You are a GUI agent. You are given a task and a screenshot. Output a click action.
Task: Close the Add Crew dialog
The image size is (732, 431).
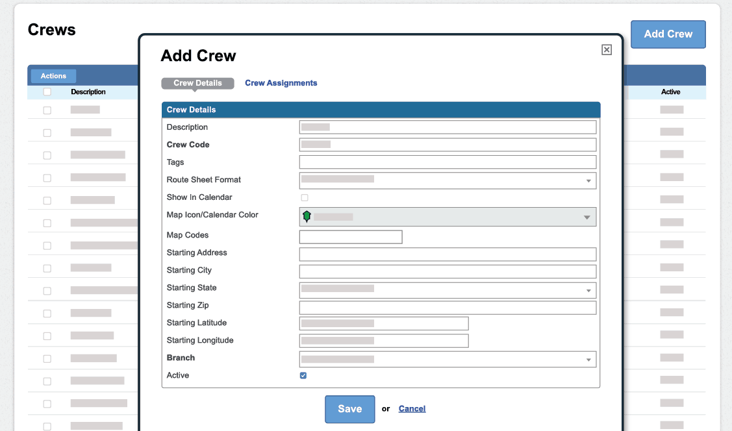point(607,50)
